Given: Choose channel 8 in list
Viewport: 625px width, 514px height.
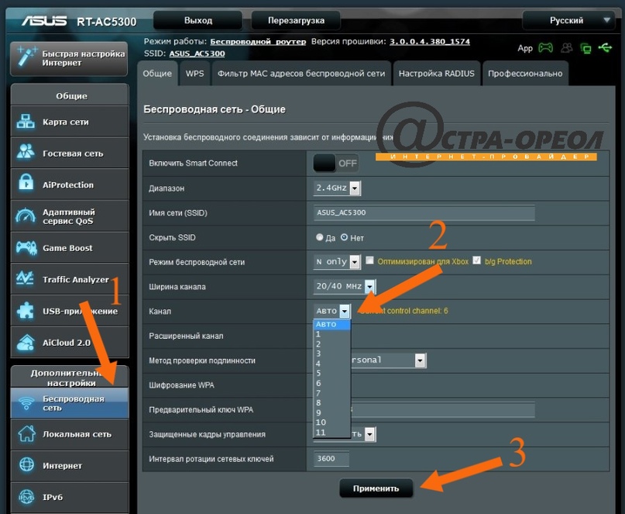Looking at the screenshot, I should click(332, 402).
